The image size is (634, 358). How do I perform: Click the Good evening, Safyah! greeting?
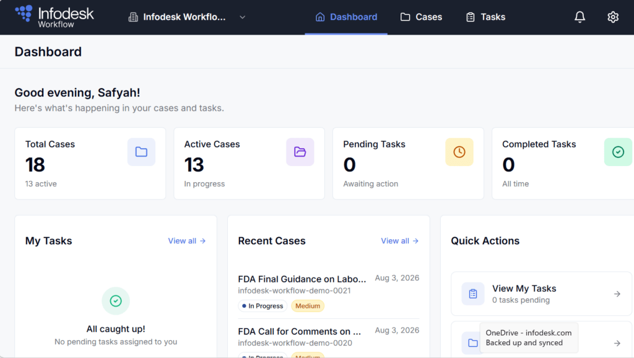tap(77, 93)
